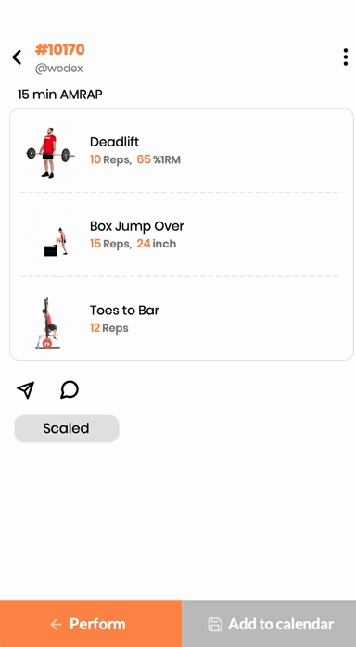Viewport: 356px width, 647px height.
Task: Click the 65 %1RM Deadlift load value
Action: (x=159, y=159)
